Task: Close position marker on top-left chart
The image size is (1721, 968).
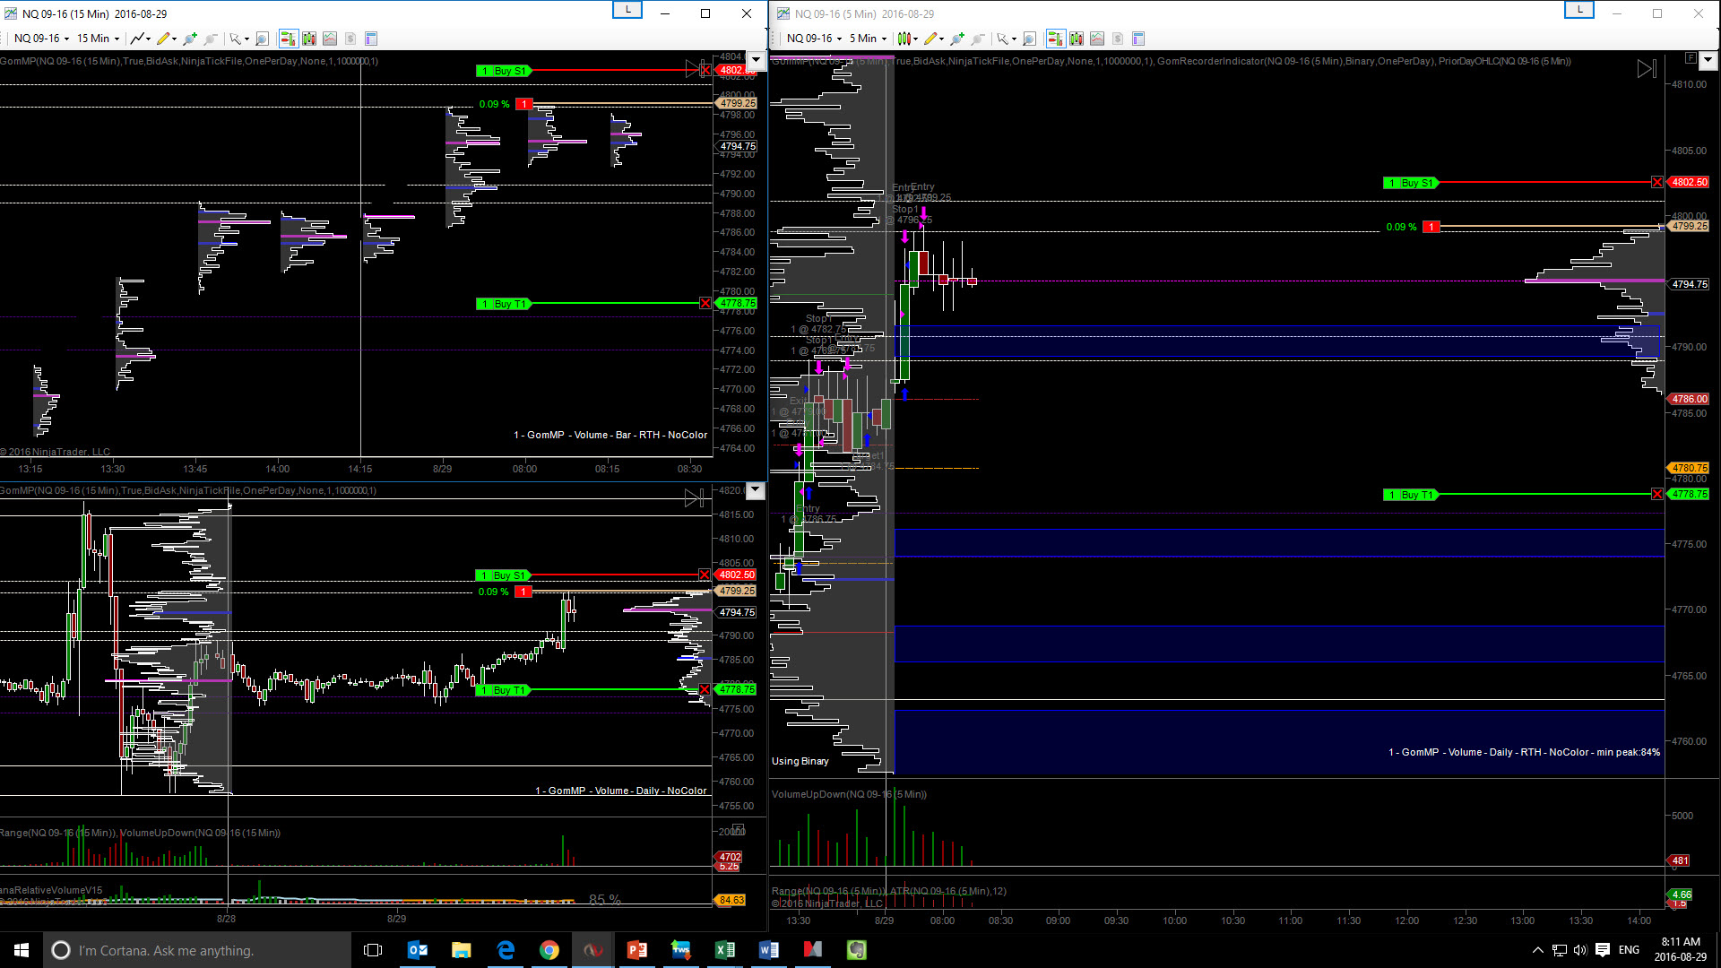Action: 524,105
